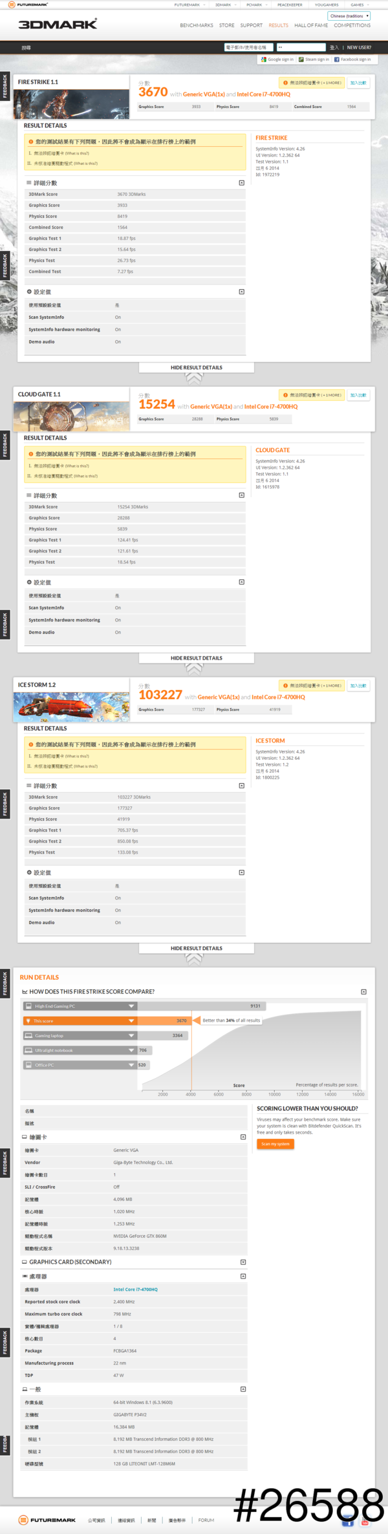Click the Futuremark logo in footer

tap(47, 1520)
